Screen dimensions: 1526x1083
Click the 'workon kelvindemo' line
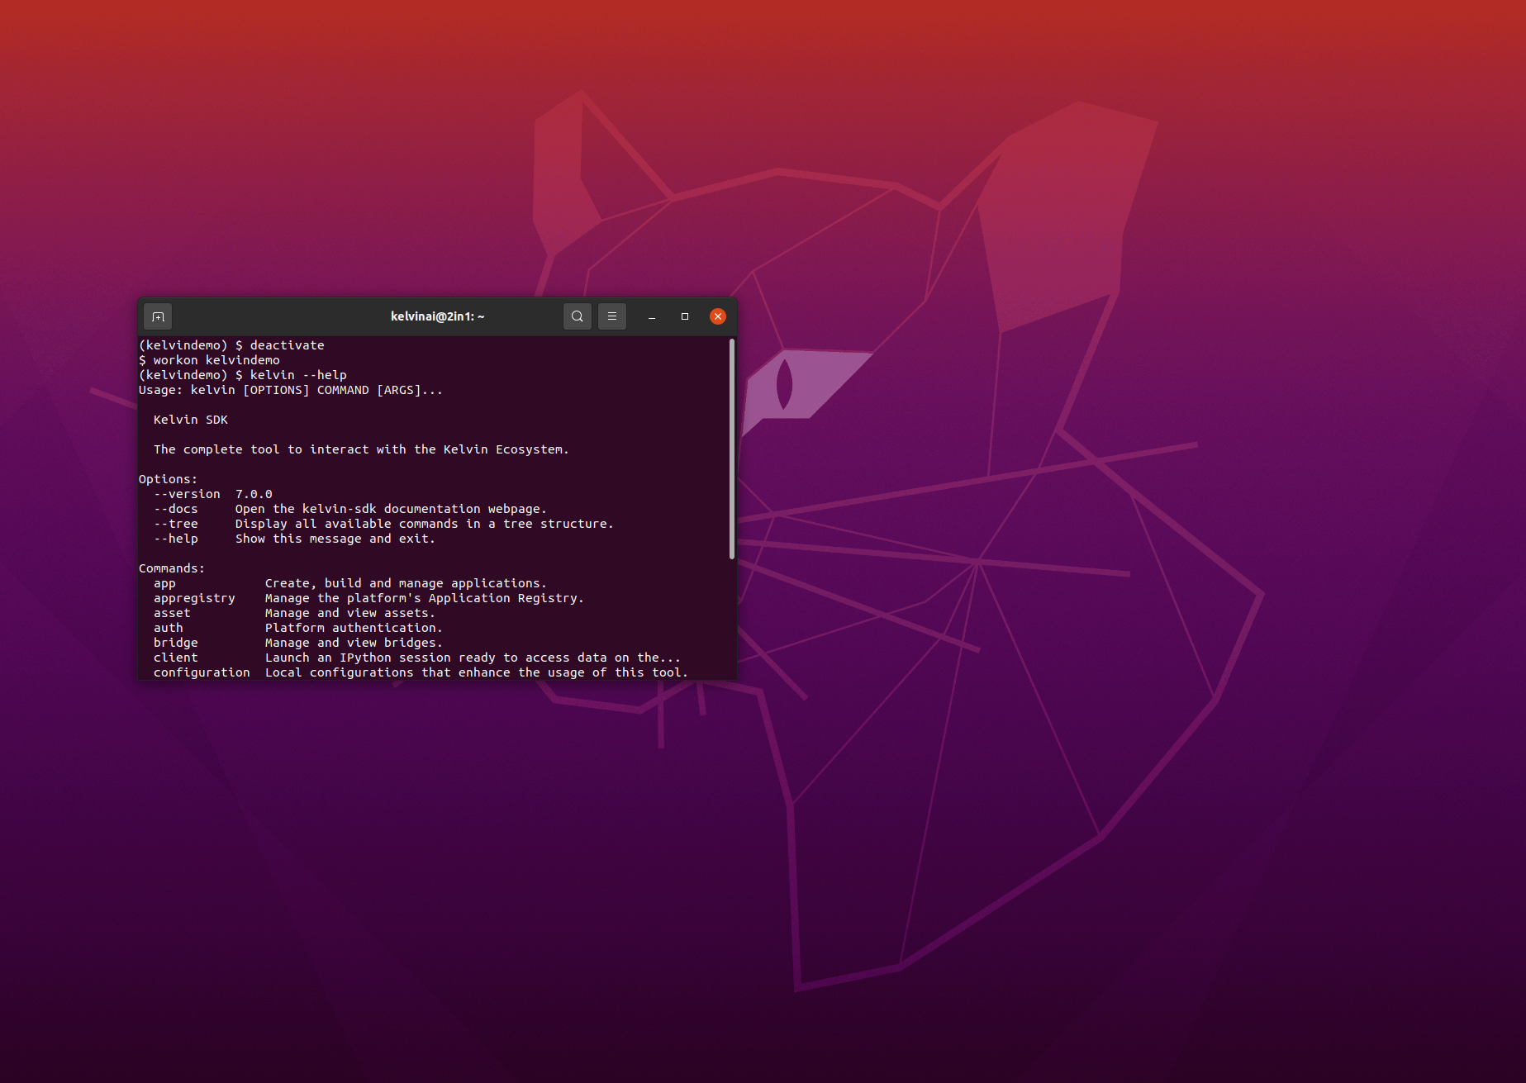[211, 359]
